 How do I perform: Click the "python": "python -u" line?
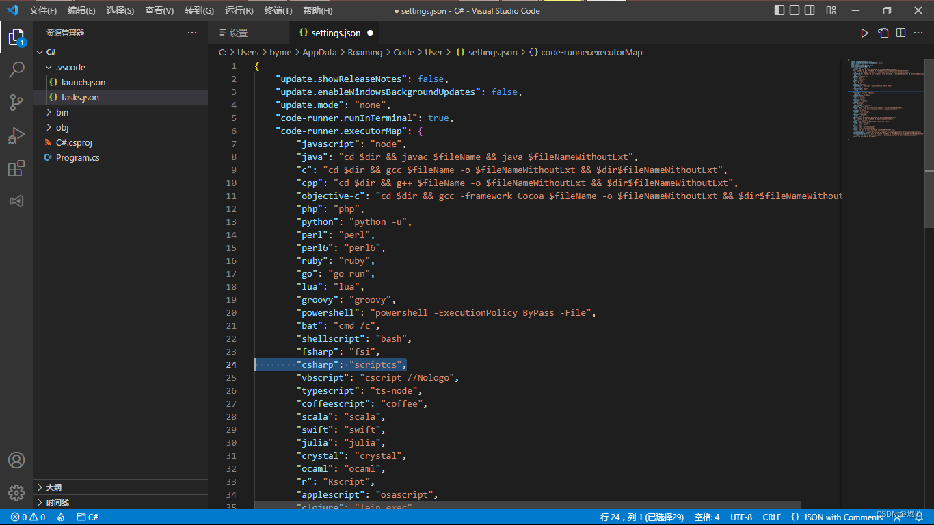coord(354,222)
